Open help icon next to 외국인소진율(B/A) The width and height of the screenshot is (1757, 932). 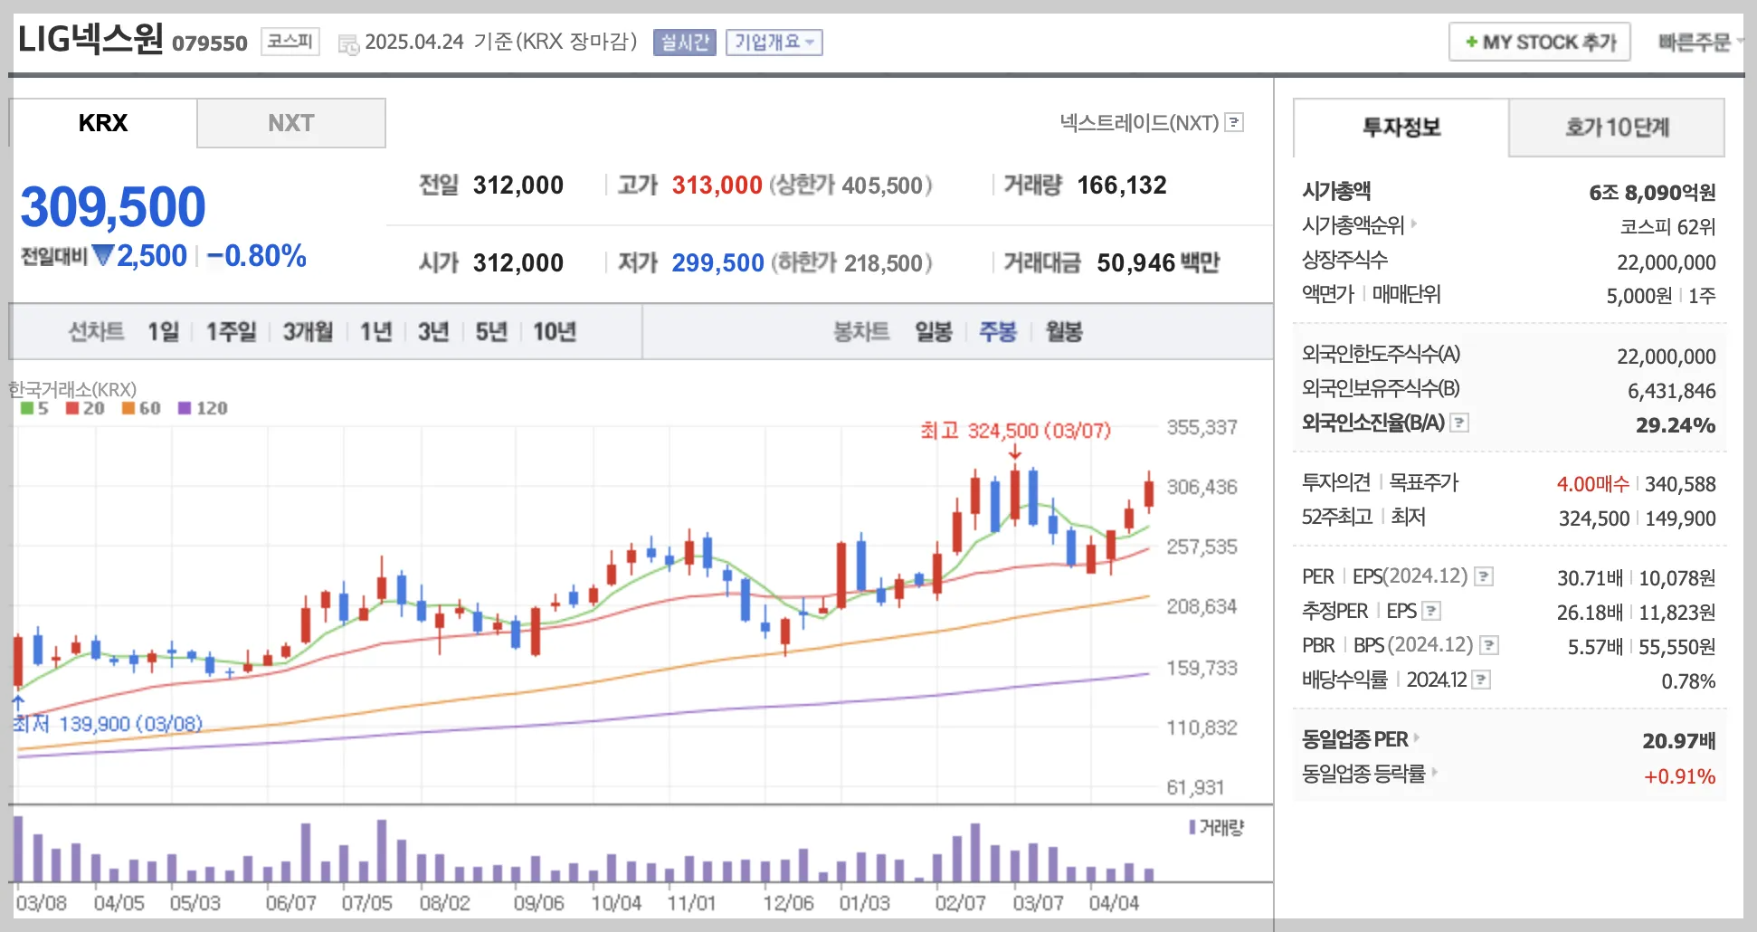click(1459, 423)
